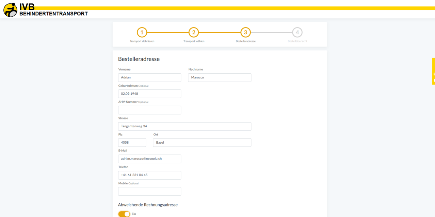Click the Bestellübersicht step caption
Screen dimensions: 435x217
(x=297, y=41)
